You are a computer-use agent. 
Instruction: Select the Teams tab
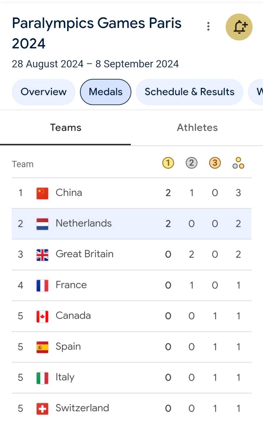(x=66, y=128)
